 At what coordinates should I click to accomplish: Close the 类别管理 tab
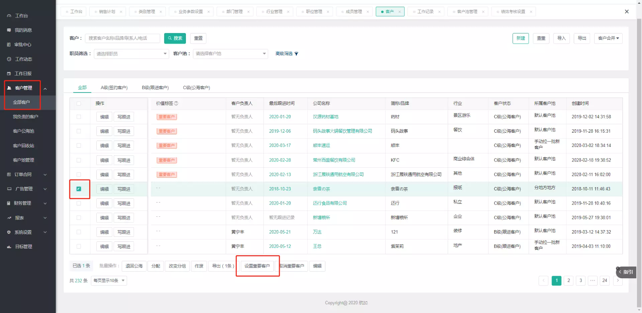[161, 12]
